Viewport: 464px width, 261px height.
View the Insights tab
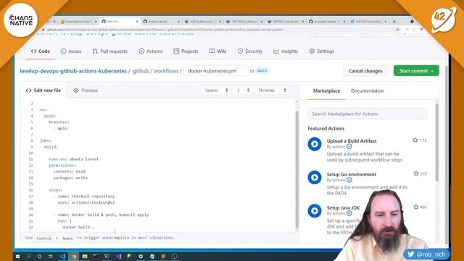286,51
